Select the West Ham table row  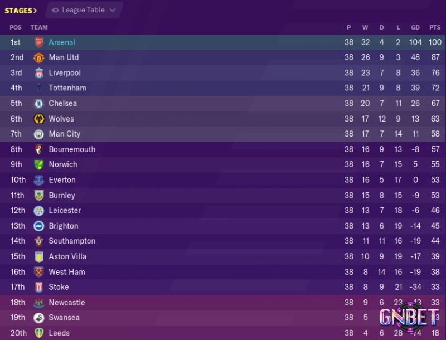click(223, 272)
